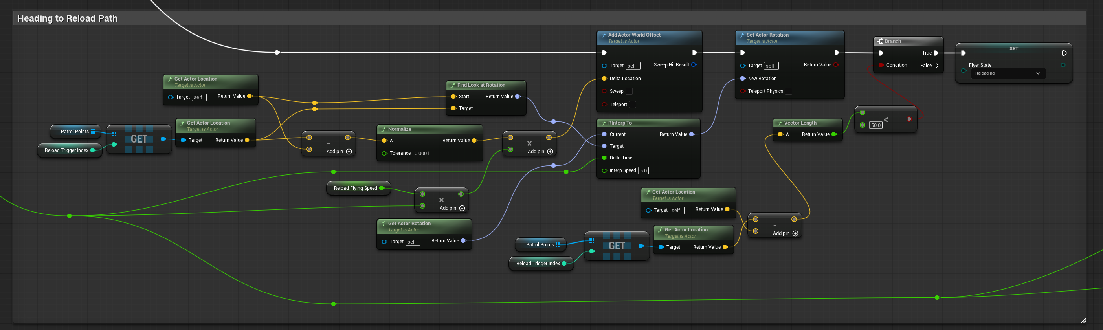Click Add Actor World Offset input execution pin
Viewport: 1103px width, 330px height.
click(x=604, y=53)
